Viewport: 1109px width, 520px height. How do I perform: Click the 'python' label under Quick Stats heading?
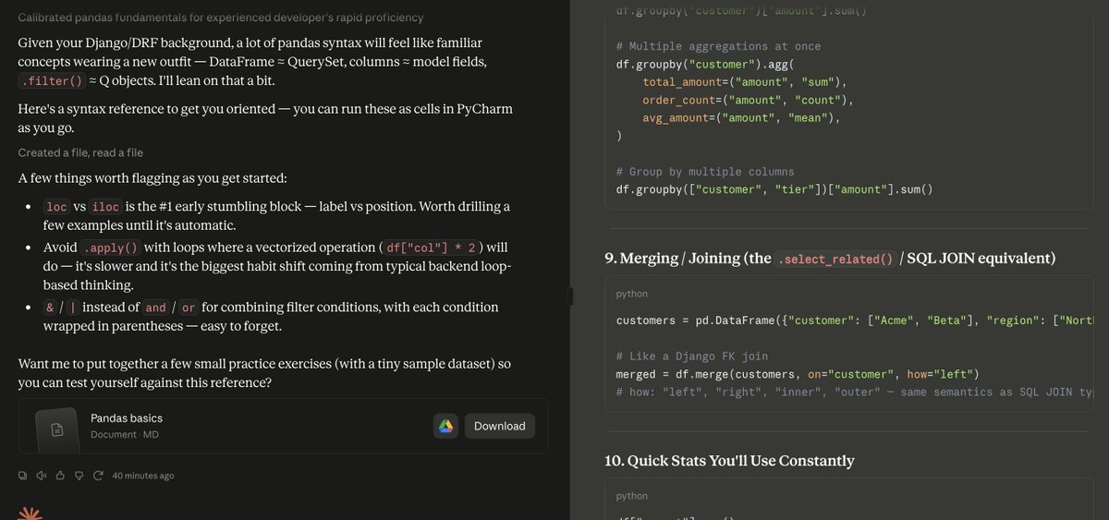pyautogui.click(x=633, y=496)
